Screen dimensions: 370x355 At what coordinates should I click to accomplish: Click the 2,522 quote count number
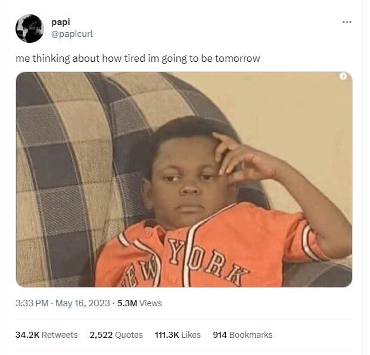point(101,335)
